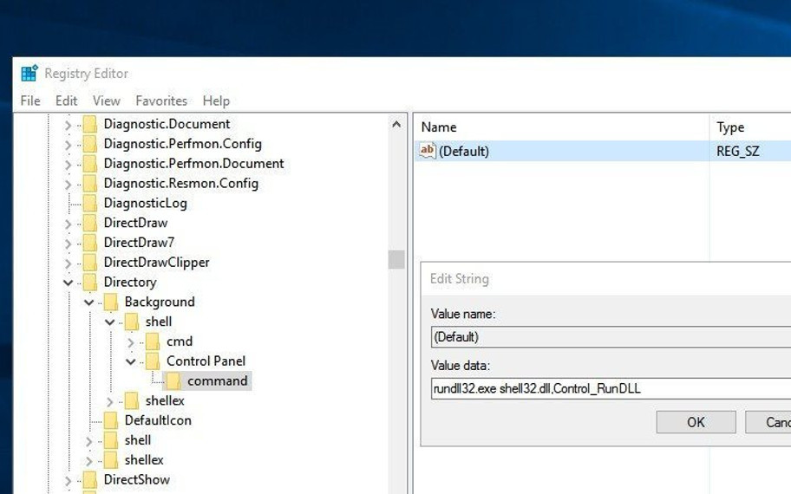Select the Diagnostic.Perfmon.Config key label

pyautogui.click(x=183, y=144)
